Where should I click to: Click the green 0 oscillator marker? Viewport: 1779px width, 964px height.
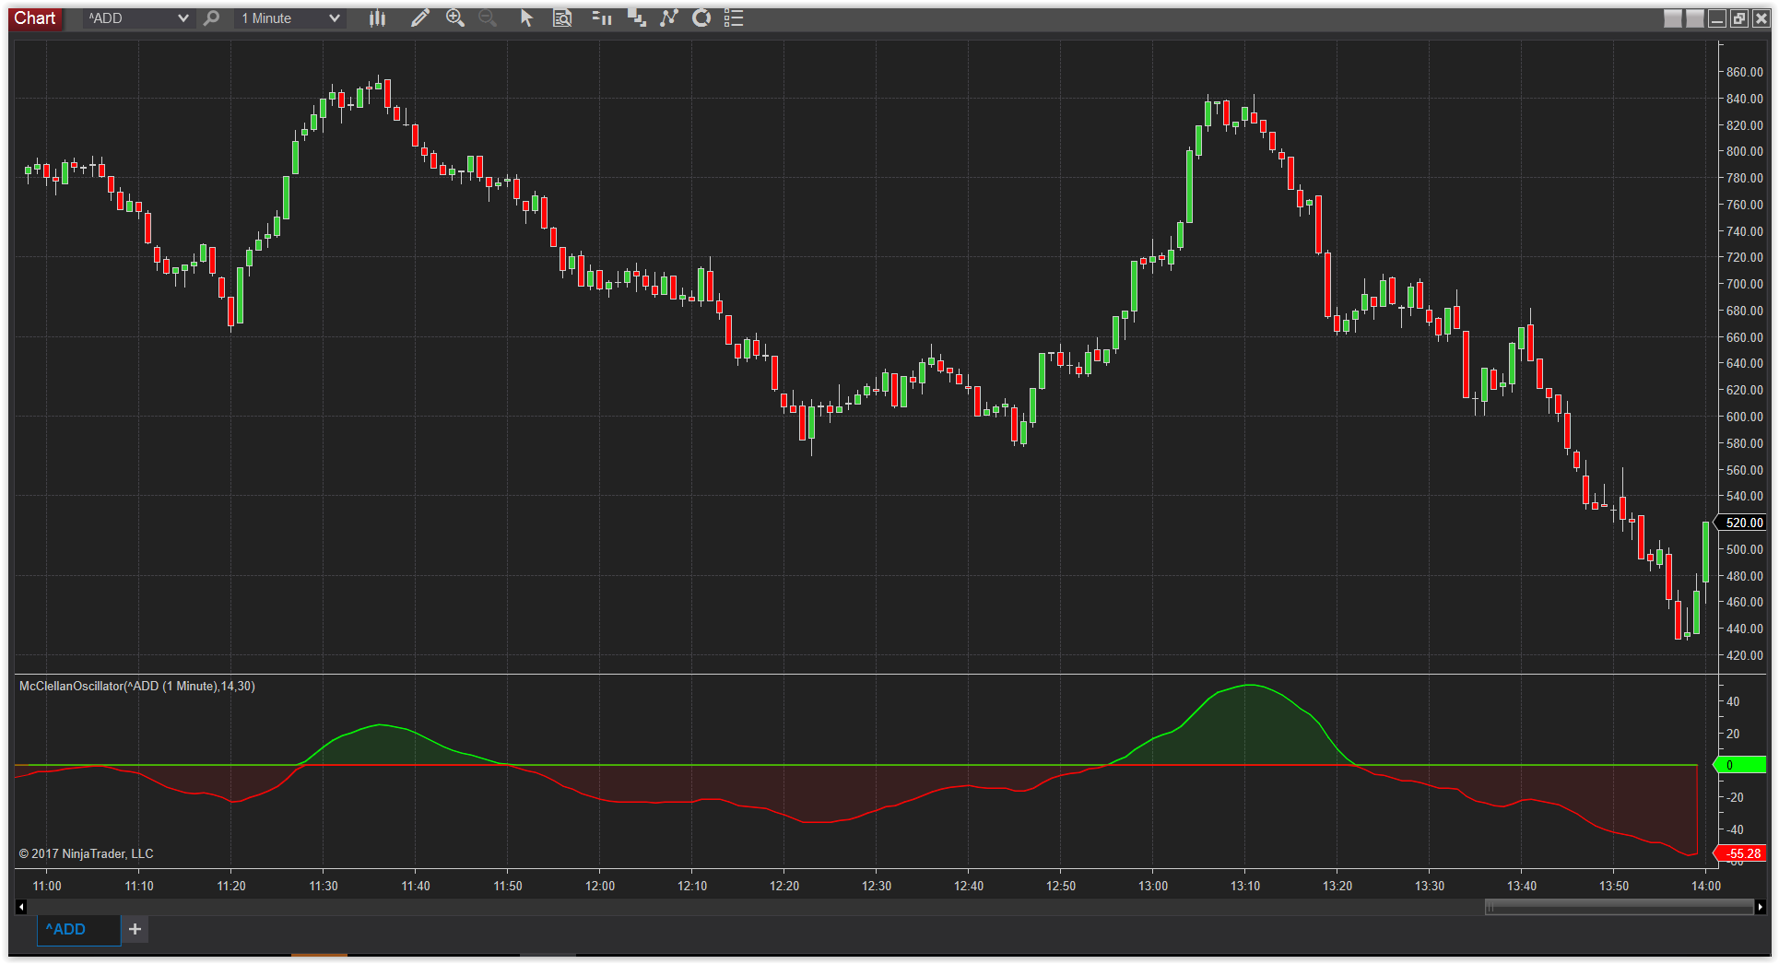point(1740,765)
